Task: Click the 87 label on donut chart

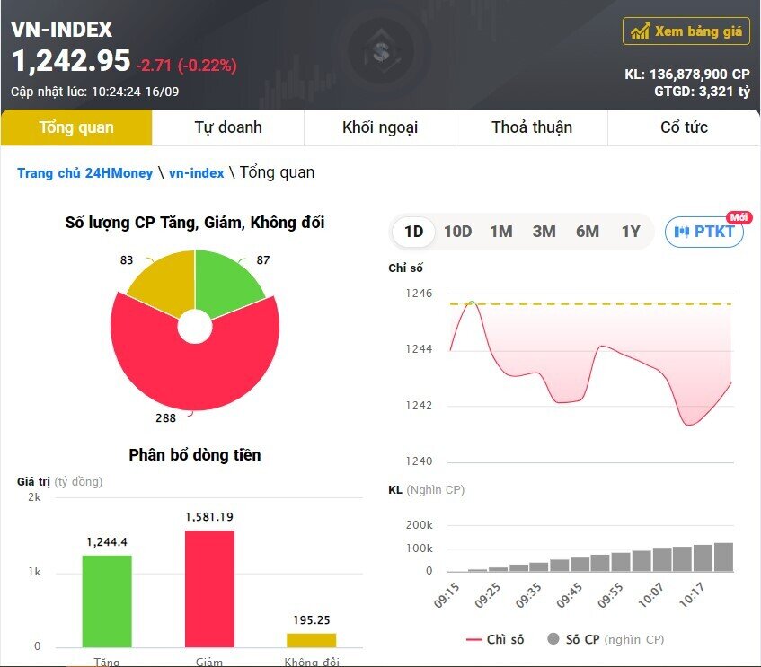Action: click(263, 260)
